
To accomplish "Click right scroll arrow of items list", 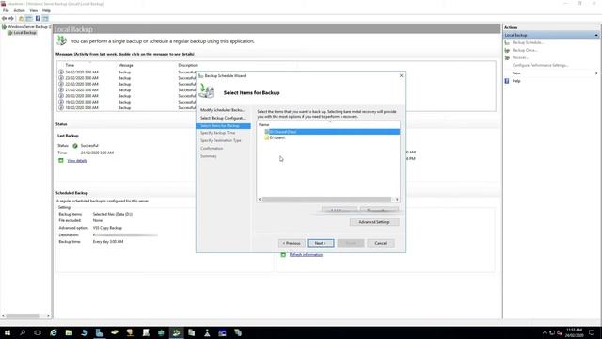I will pos(397,199).
